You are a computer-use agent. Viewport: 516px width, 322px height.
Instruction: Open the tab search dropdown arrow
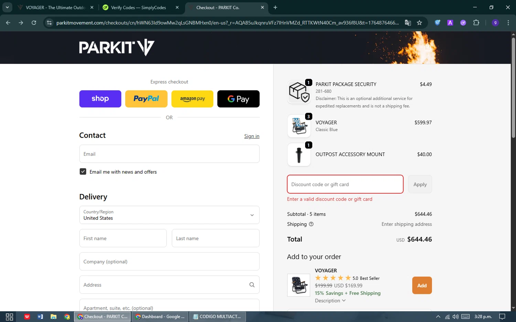[x=7, y=7]
